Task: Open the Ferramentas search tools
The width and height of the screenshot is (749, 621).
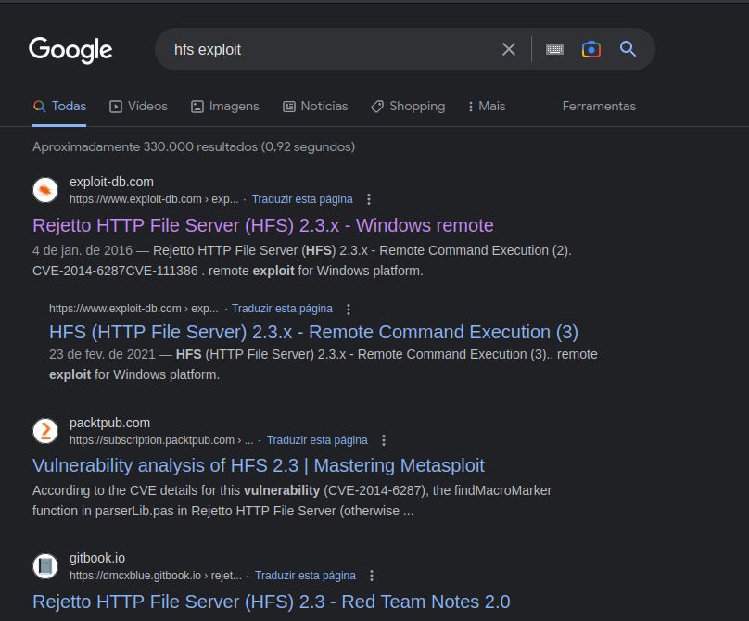Action: (599, 106)
